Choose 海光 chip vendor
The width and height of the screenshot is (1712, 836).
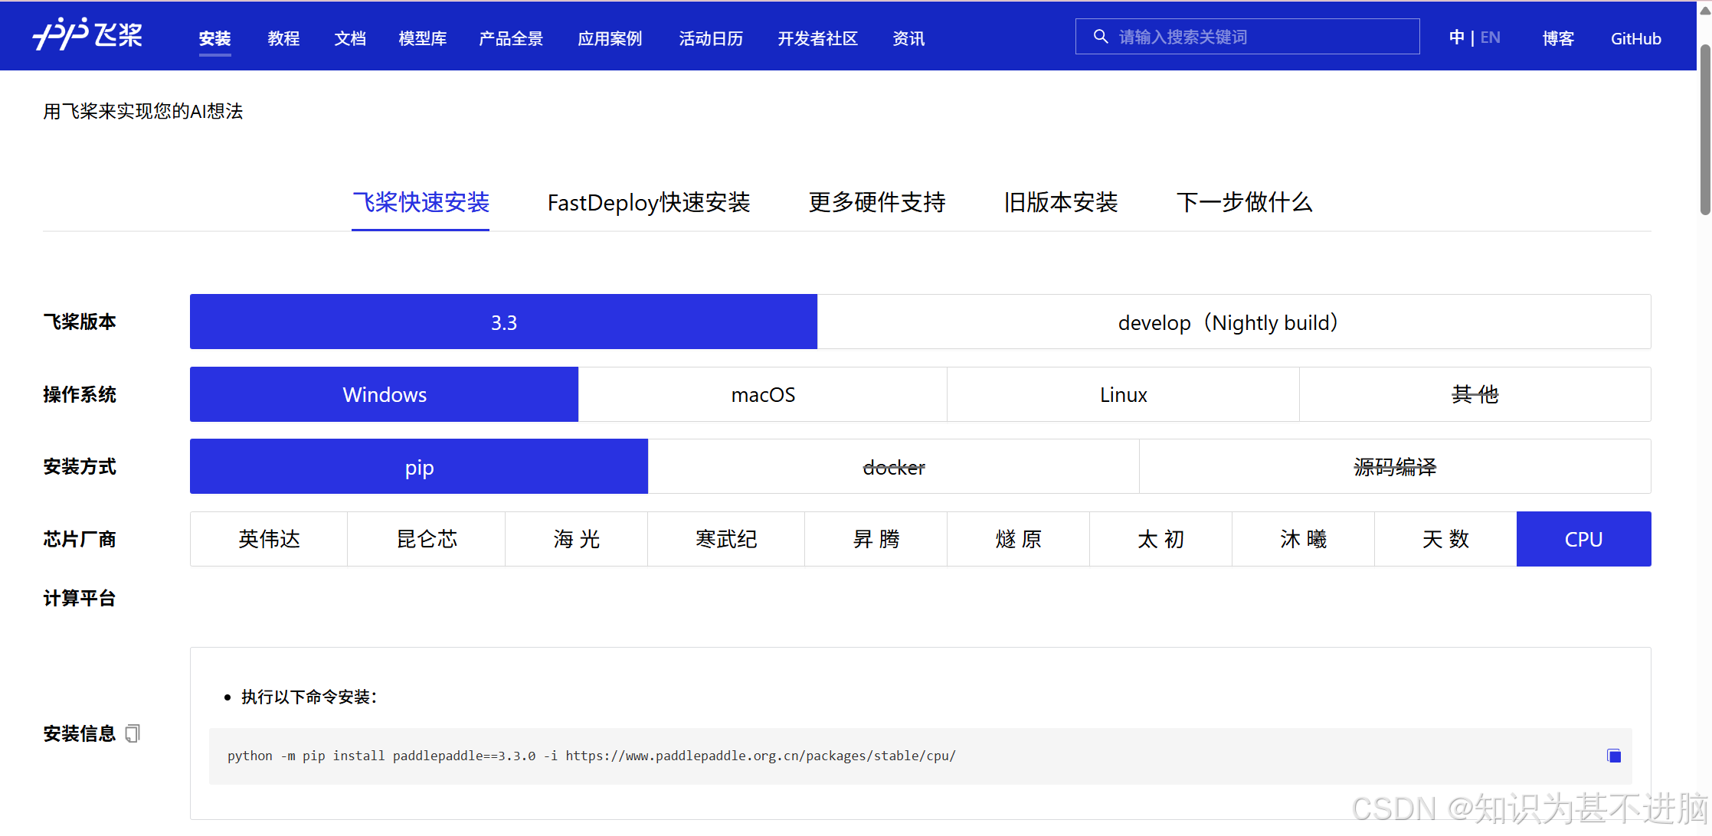coord(577,539)
